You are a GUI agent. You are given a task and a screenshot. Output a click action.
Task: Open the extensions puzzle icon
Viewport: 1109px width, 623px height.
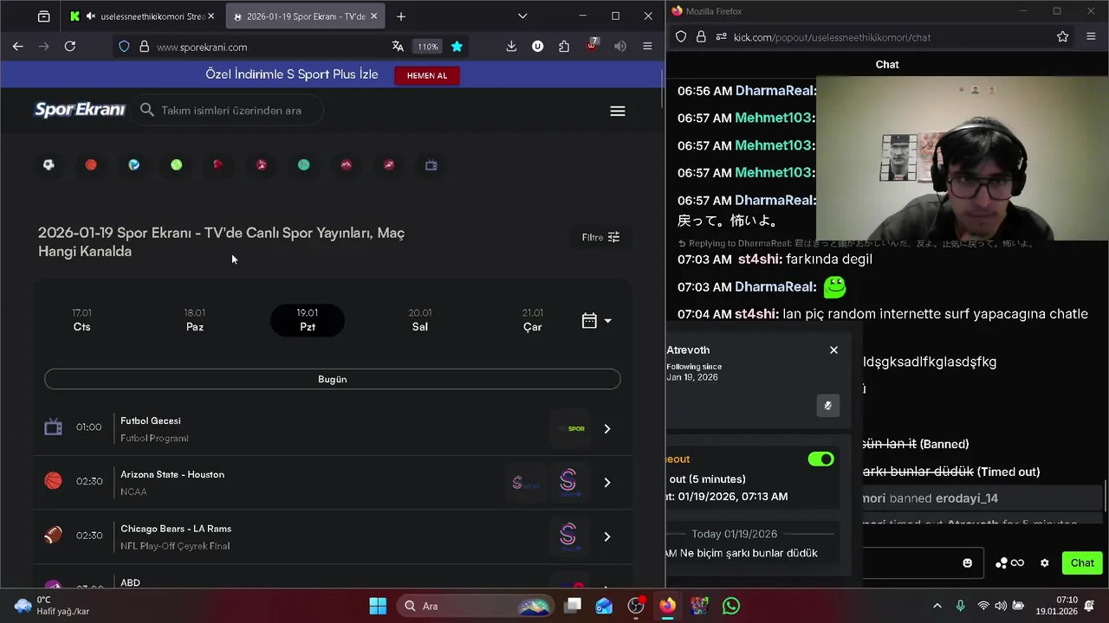[564, 47]
